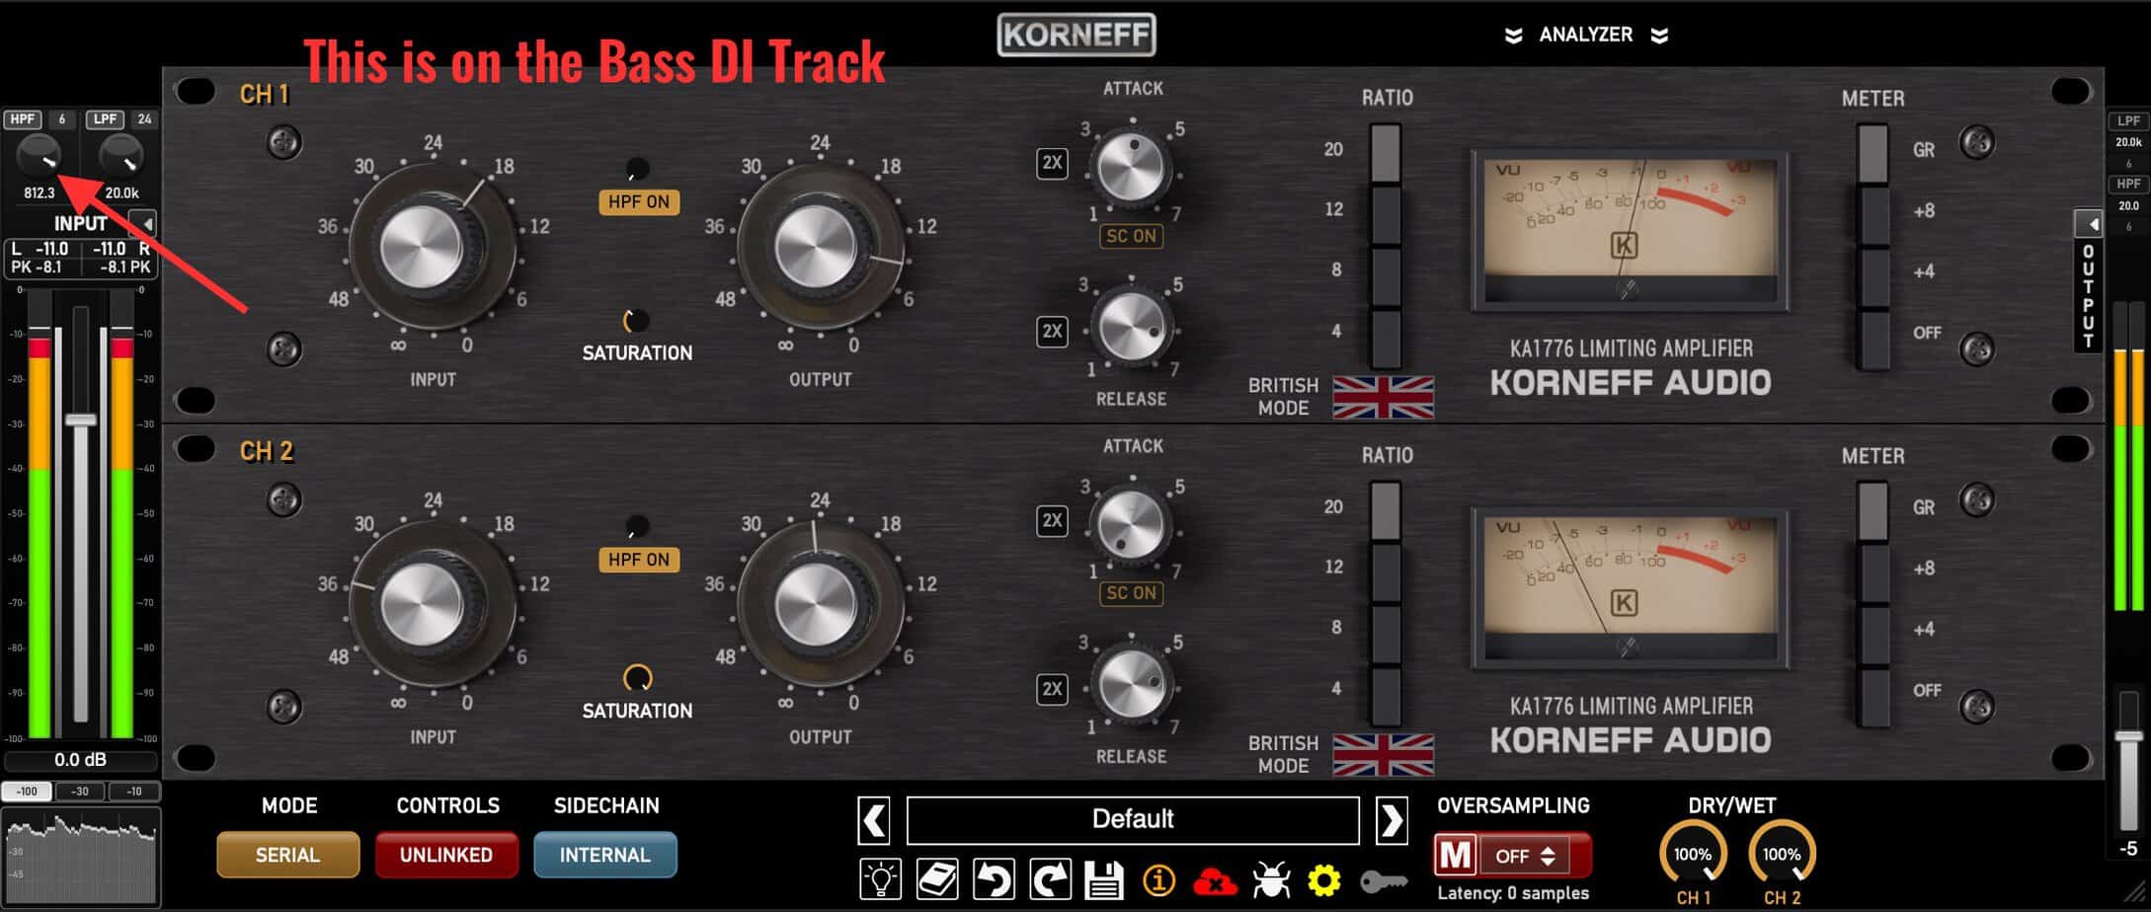
Task: Toggle CH 2 attack 2X button
Action: tap(1052, 520)
